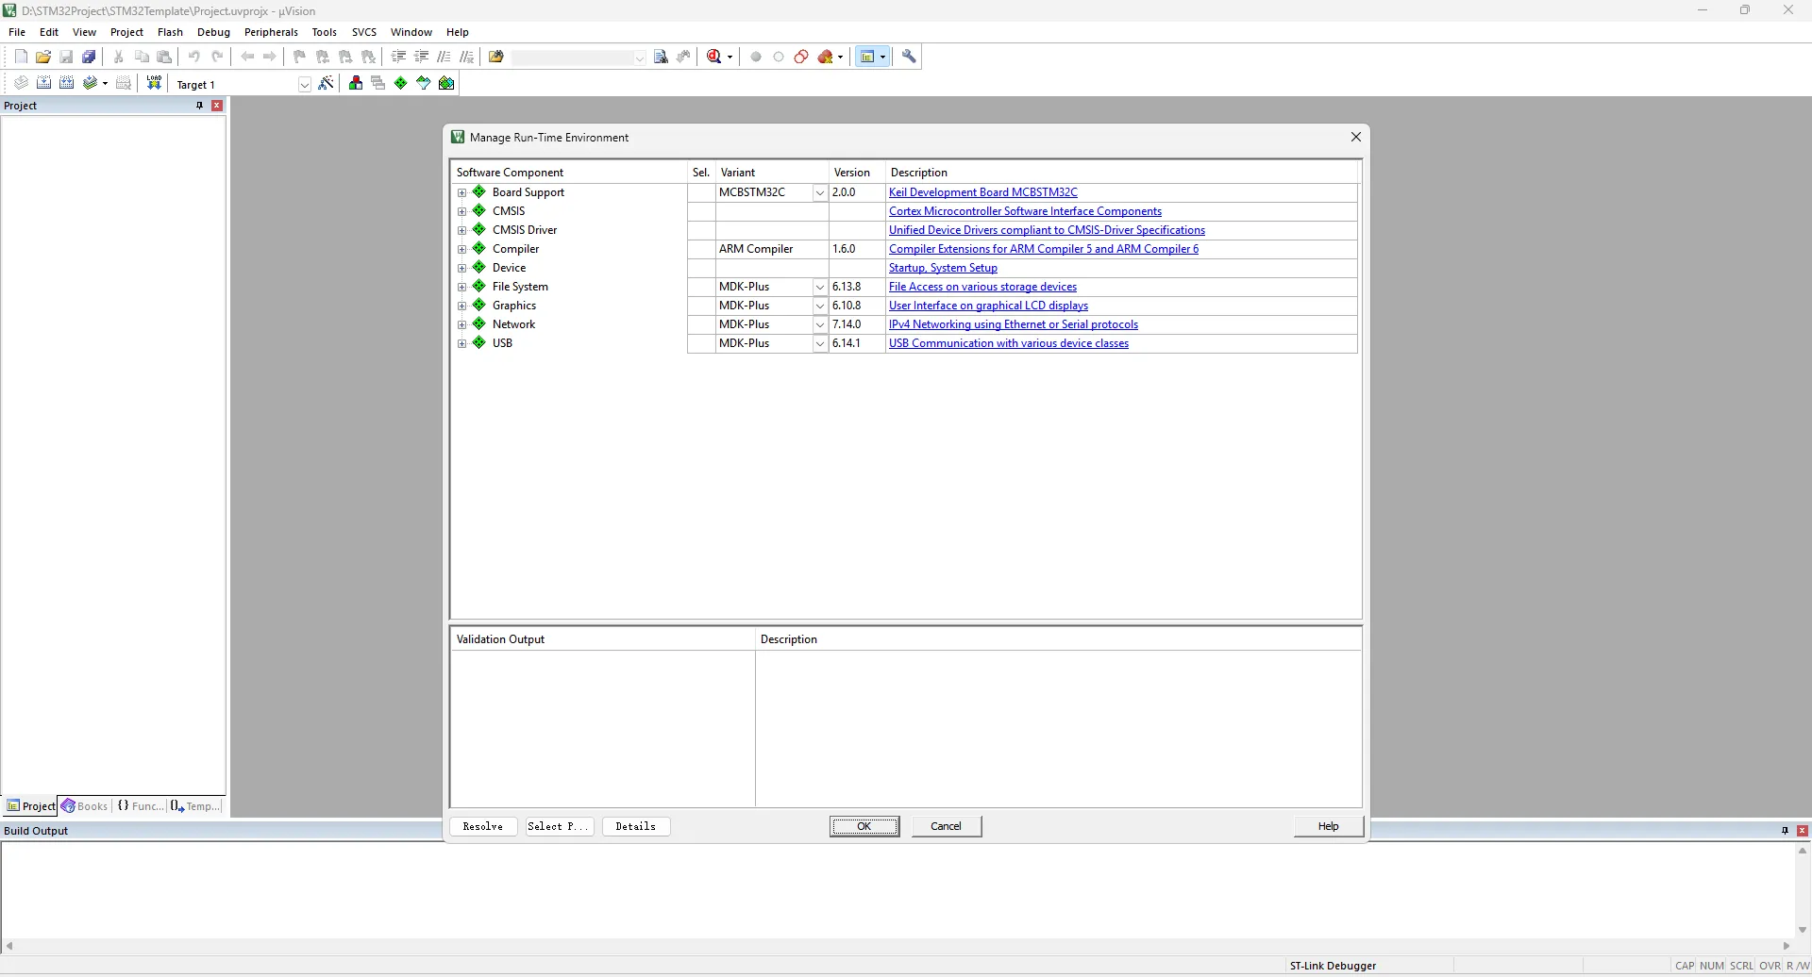Click the Download LOAD icon
Image resolution: width=1812 pixels, height=977 pixels.
tap(154, 83)
